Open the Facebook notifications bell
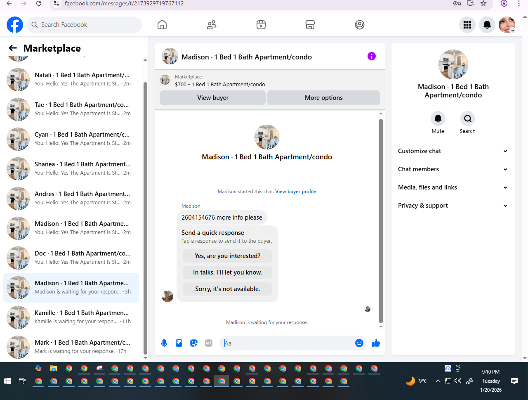 (487, 25)
